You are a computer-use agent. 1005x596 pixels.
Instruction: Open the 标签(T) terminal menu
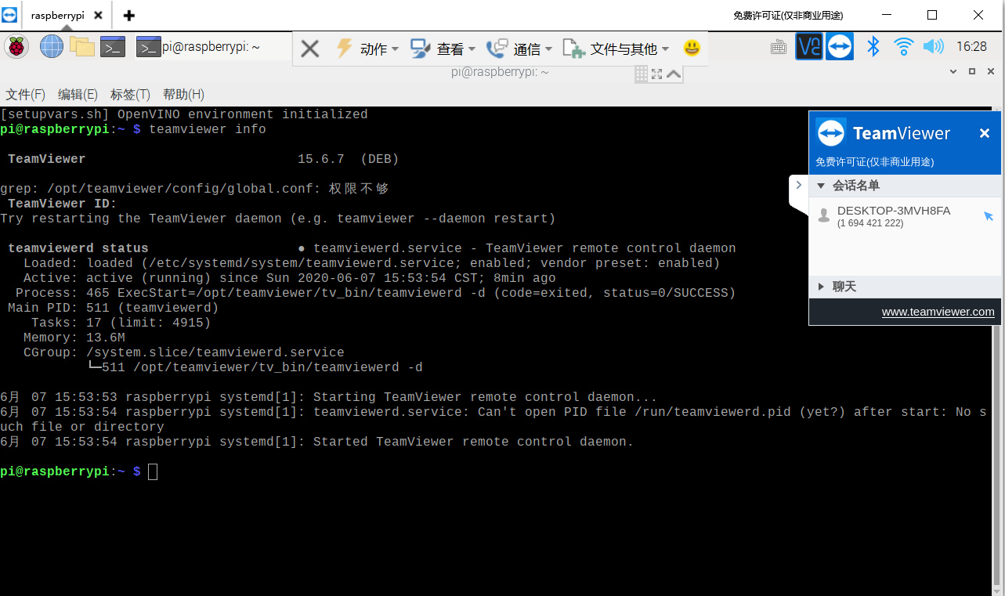pyautogui.click(x=130, y=95)
